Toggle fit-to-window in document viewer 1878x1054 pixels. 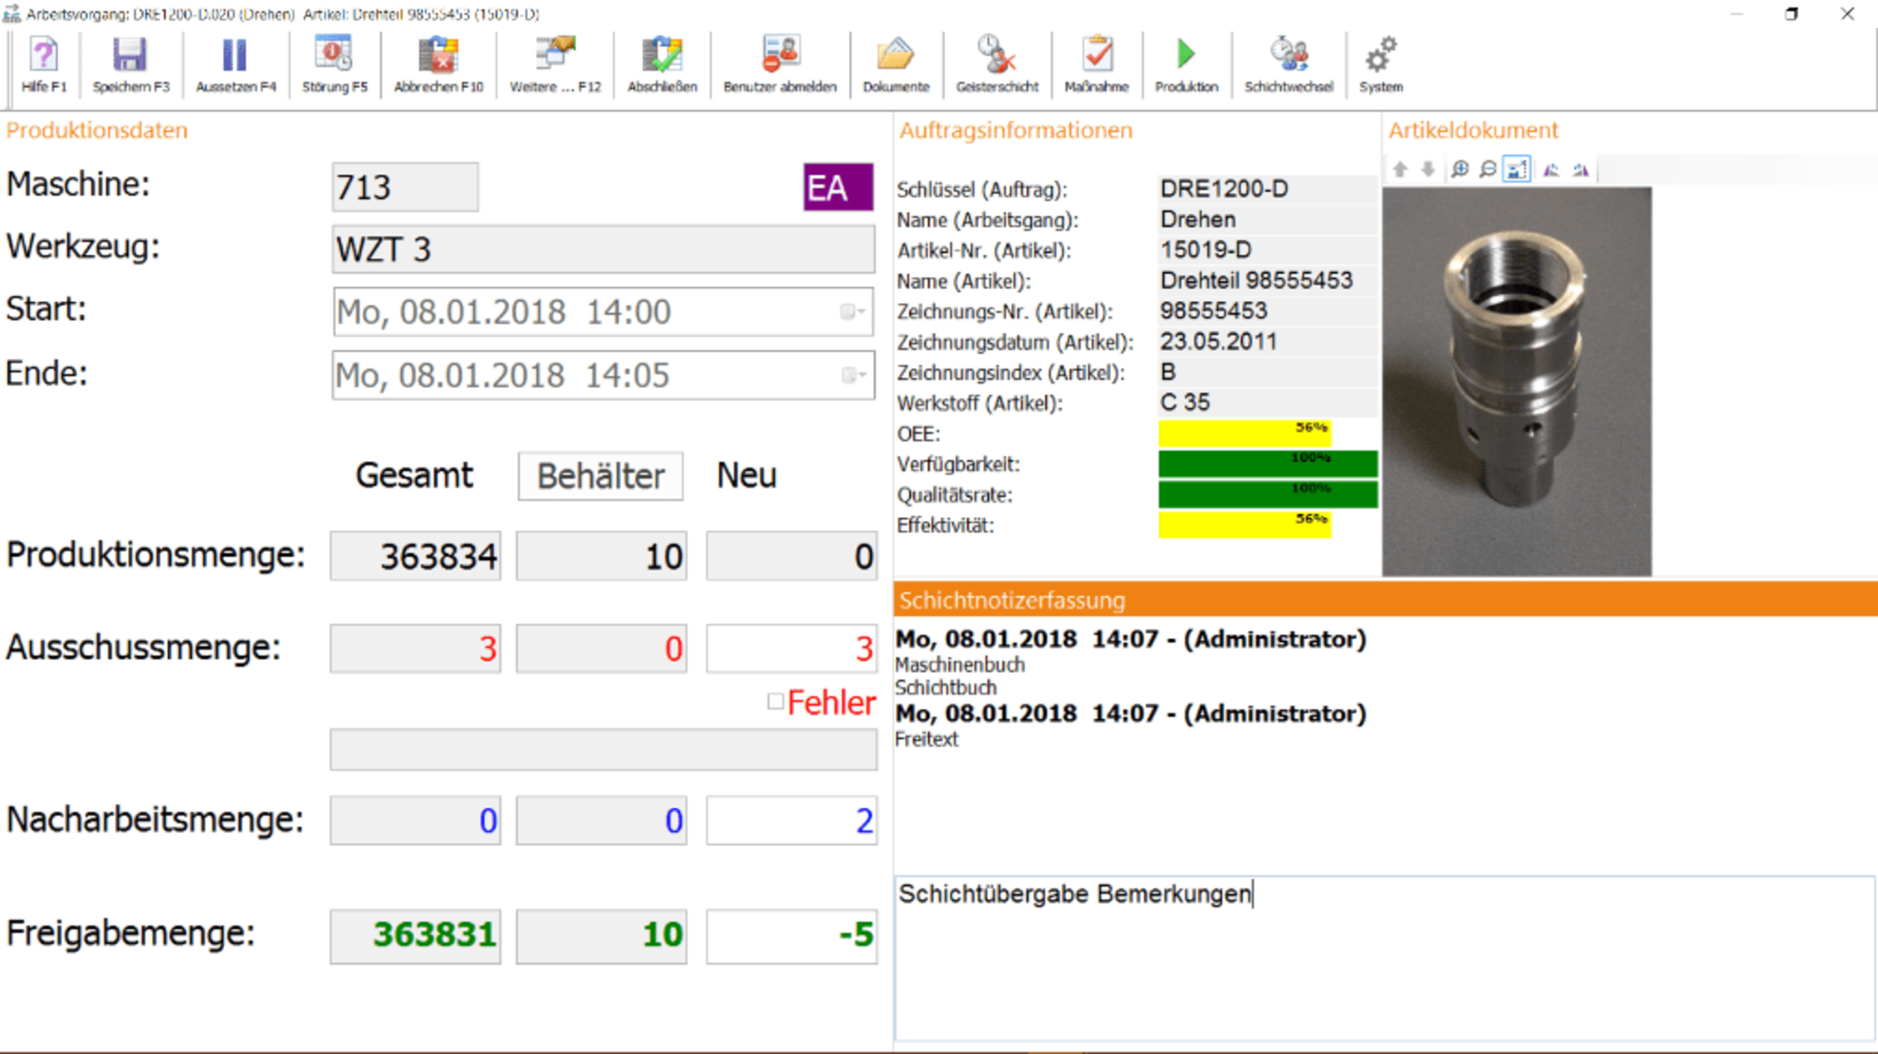(1516, 170)
